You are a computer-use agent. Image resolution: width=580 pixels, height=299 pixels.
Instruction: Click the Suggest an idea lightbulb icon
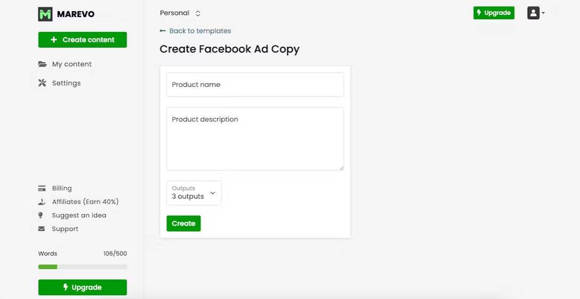(41, 215)
